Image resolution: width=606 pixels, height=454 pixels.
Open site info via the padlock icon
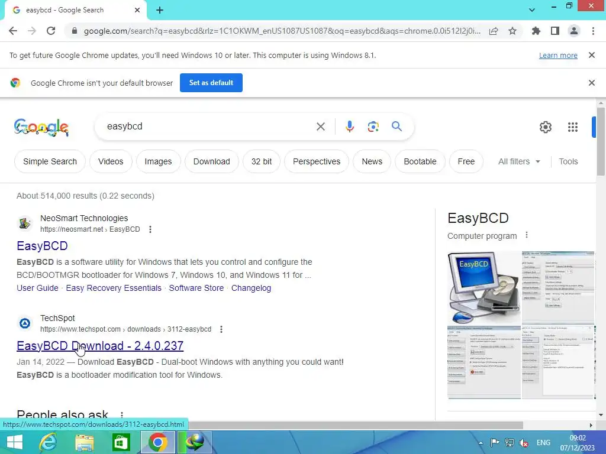74,31
